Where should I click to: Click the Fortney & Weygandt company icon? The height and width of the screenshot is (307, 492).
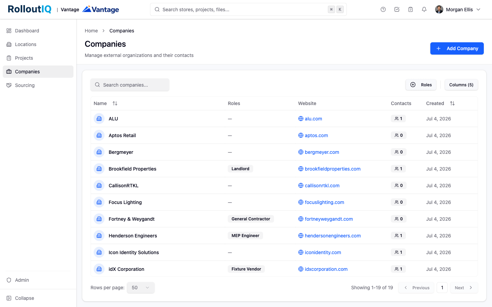(x=99, y=219)
